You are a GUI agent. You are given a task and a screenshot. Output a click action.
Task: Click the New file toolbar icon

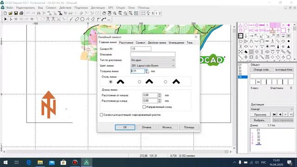point(5,13)
